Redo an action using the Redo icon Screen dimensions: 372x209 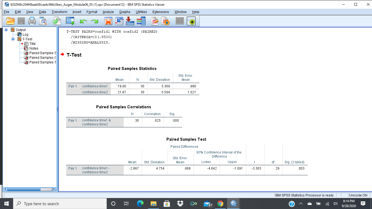(x=94, y=21)
